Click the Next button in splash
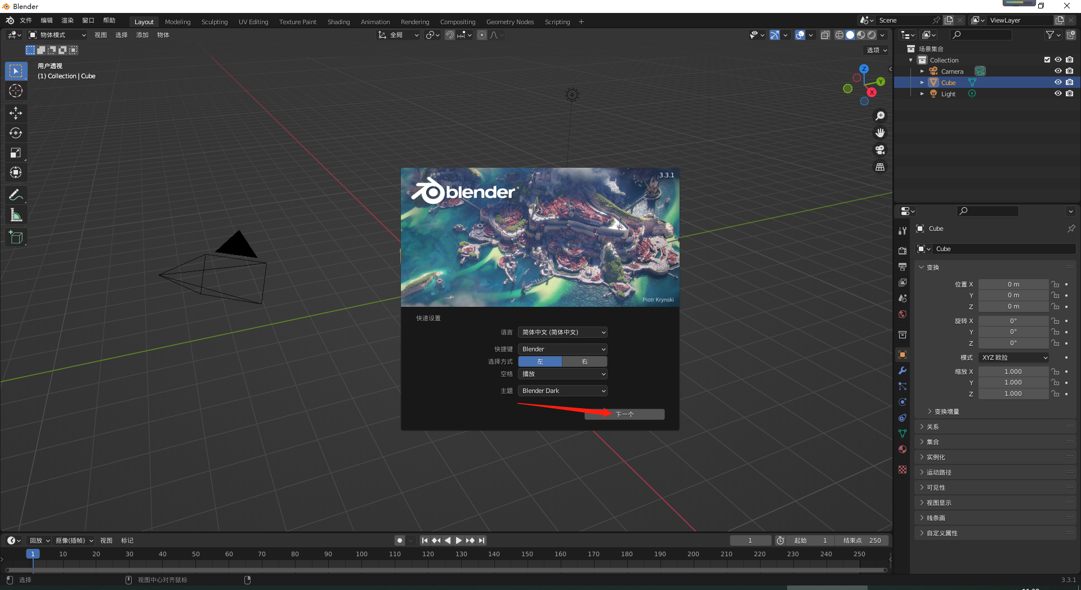This screenshot has height=590, width=1081. 624,414
